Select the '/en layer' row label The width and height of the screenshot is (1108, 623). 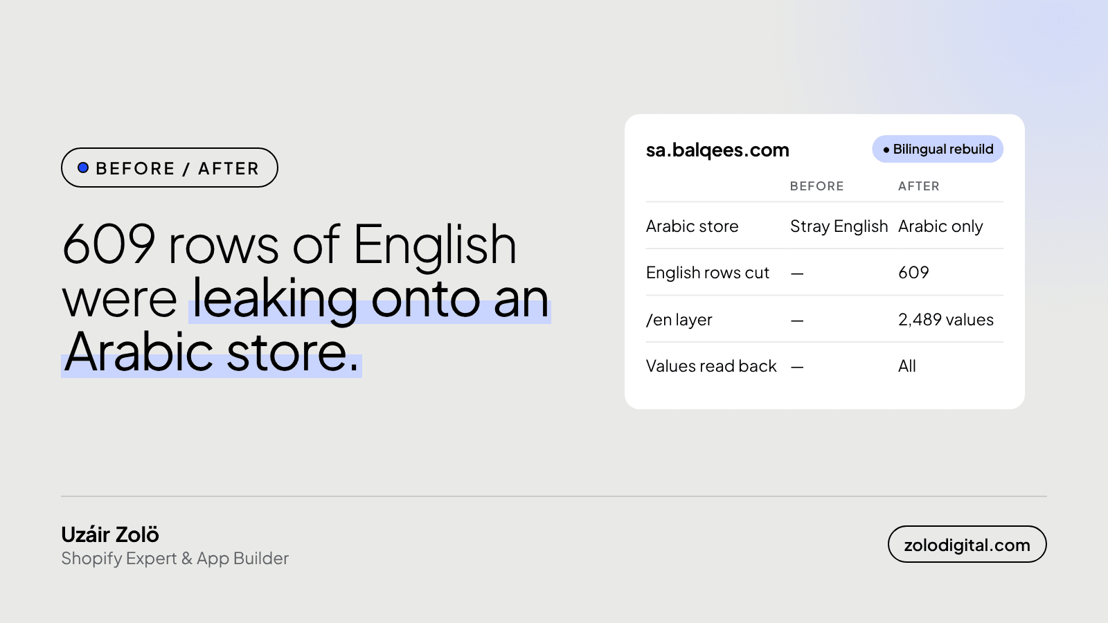[x=679, y=320]
